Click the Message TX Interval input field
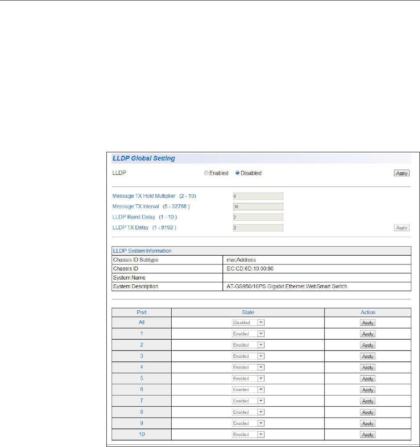Image resolution: width=420 pixels, height=447 pixels. (258, 206)
